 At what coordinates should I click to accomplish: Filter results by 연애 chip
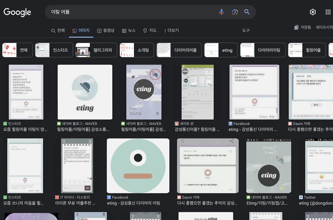point(17,50)
